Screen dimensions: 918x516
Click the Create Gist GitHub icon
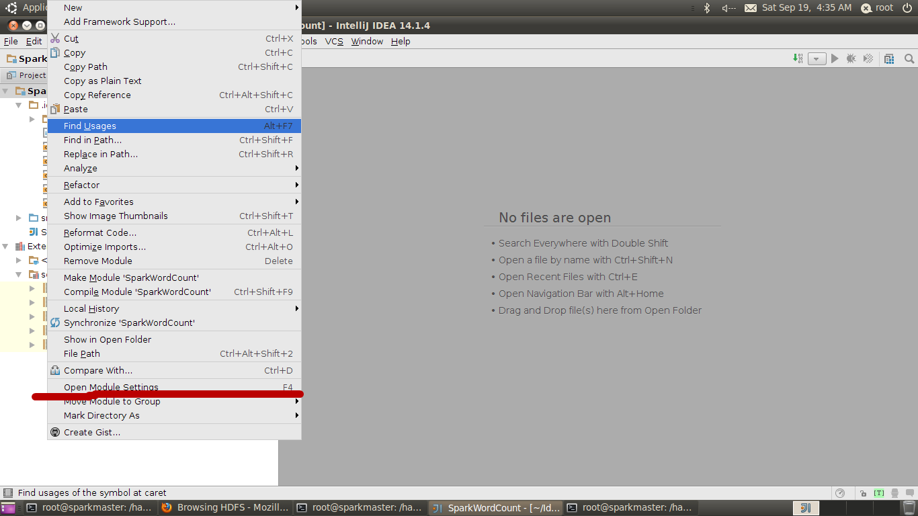pos(55,432)
